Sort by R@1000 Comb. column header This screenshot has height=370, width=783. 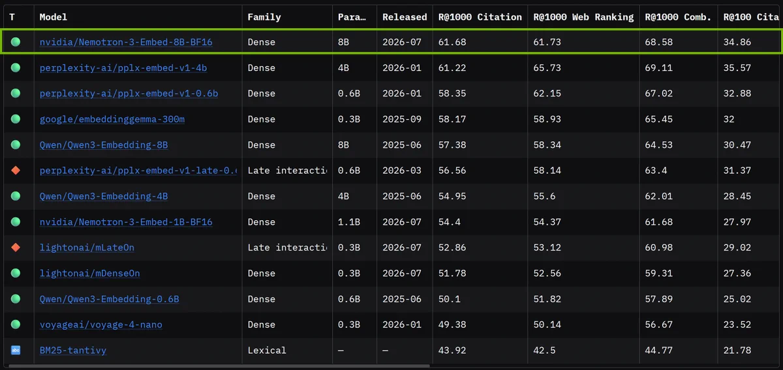678,17
